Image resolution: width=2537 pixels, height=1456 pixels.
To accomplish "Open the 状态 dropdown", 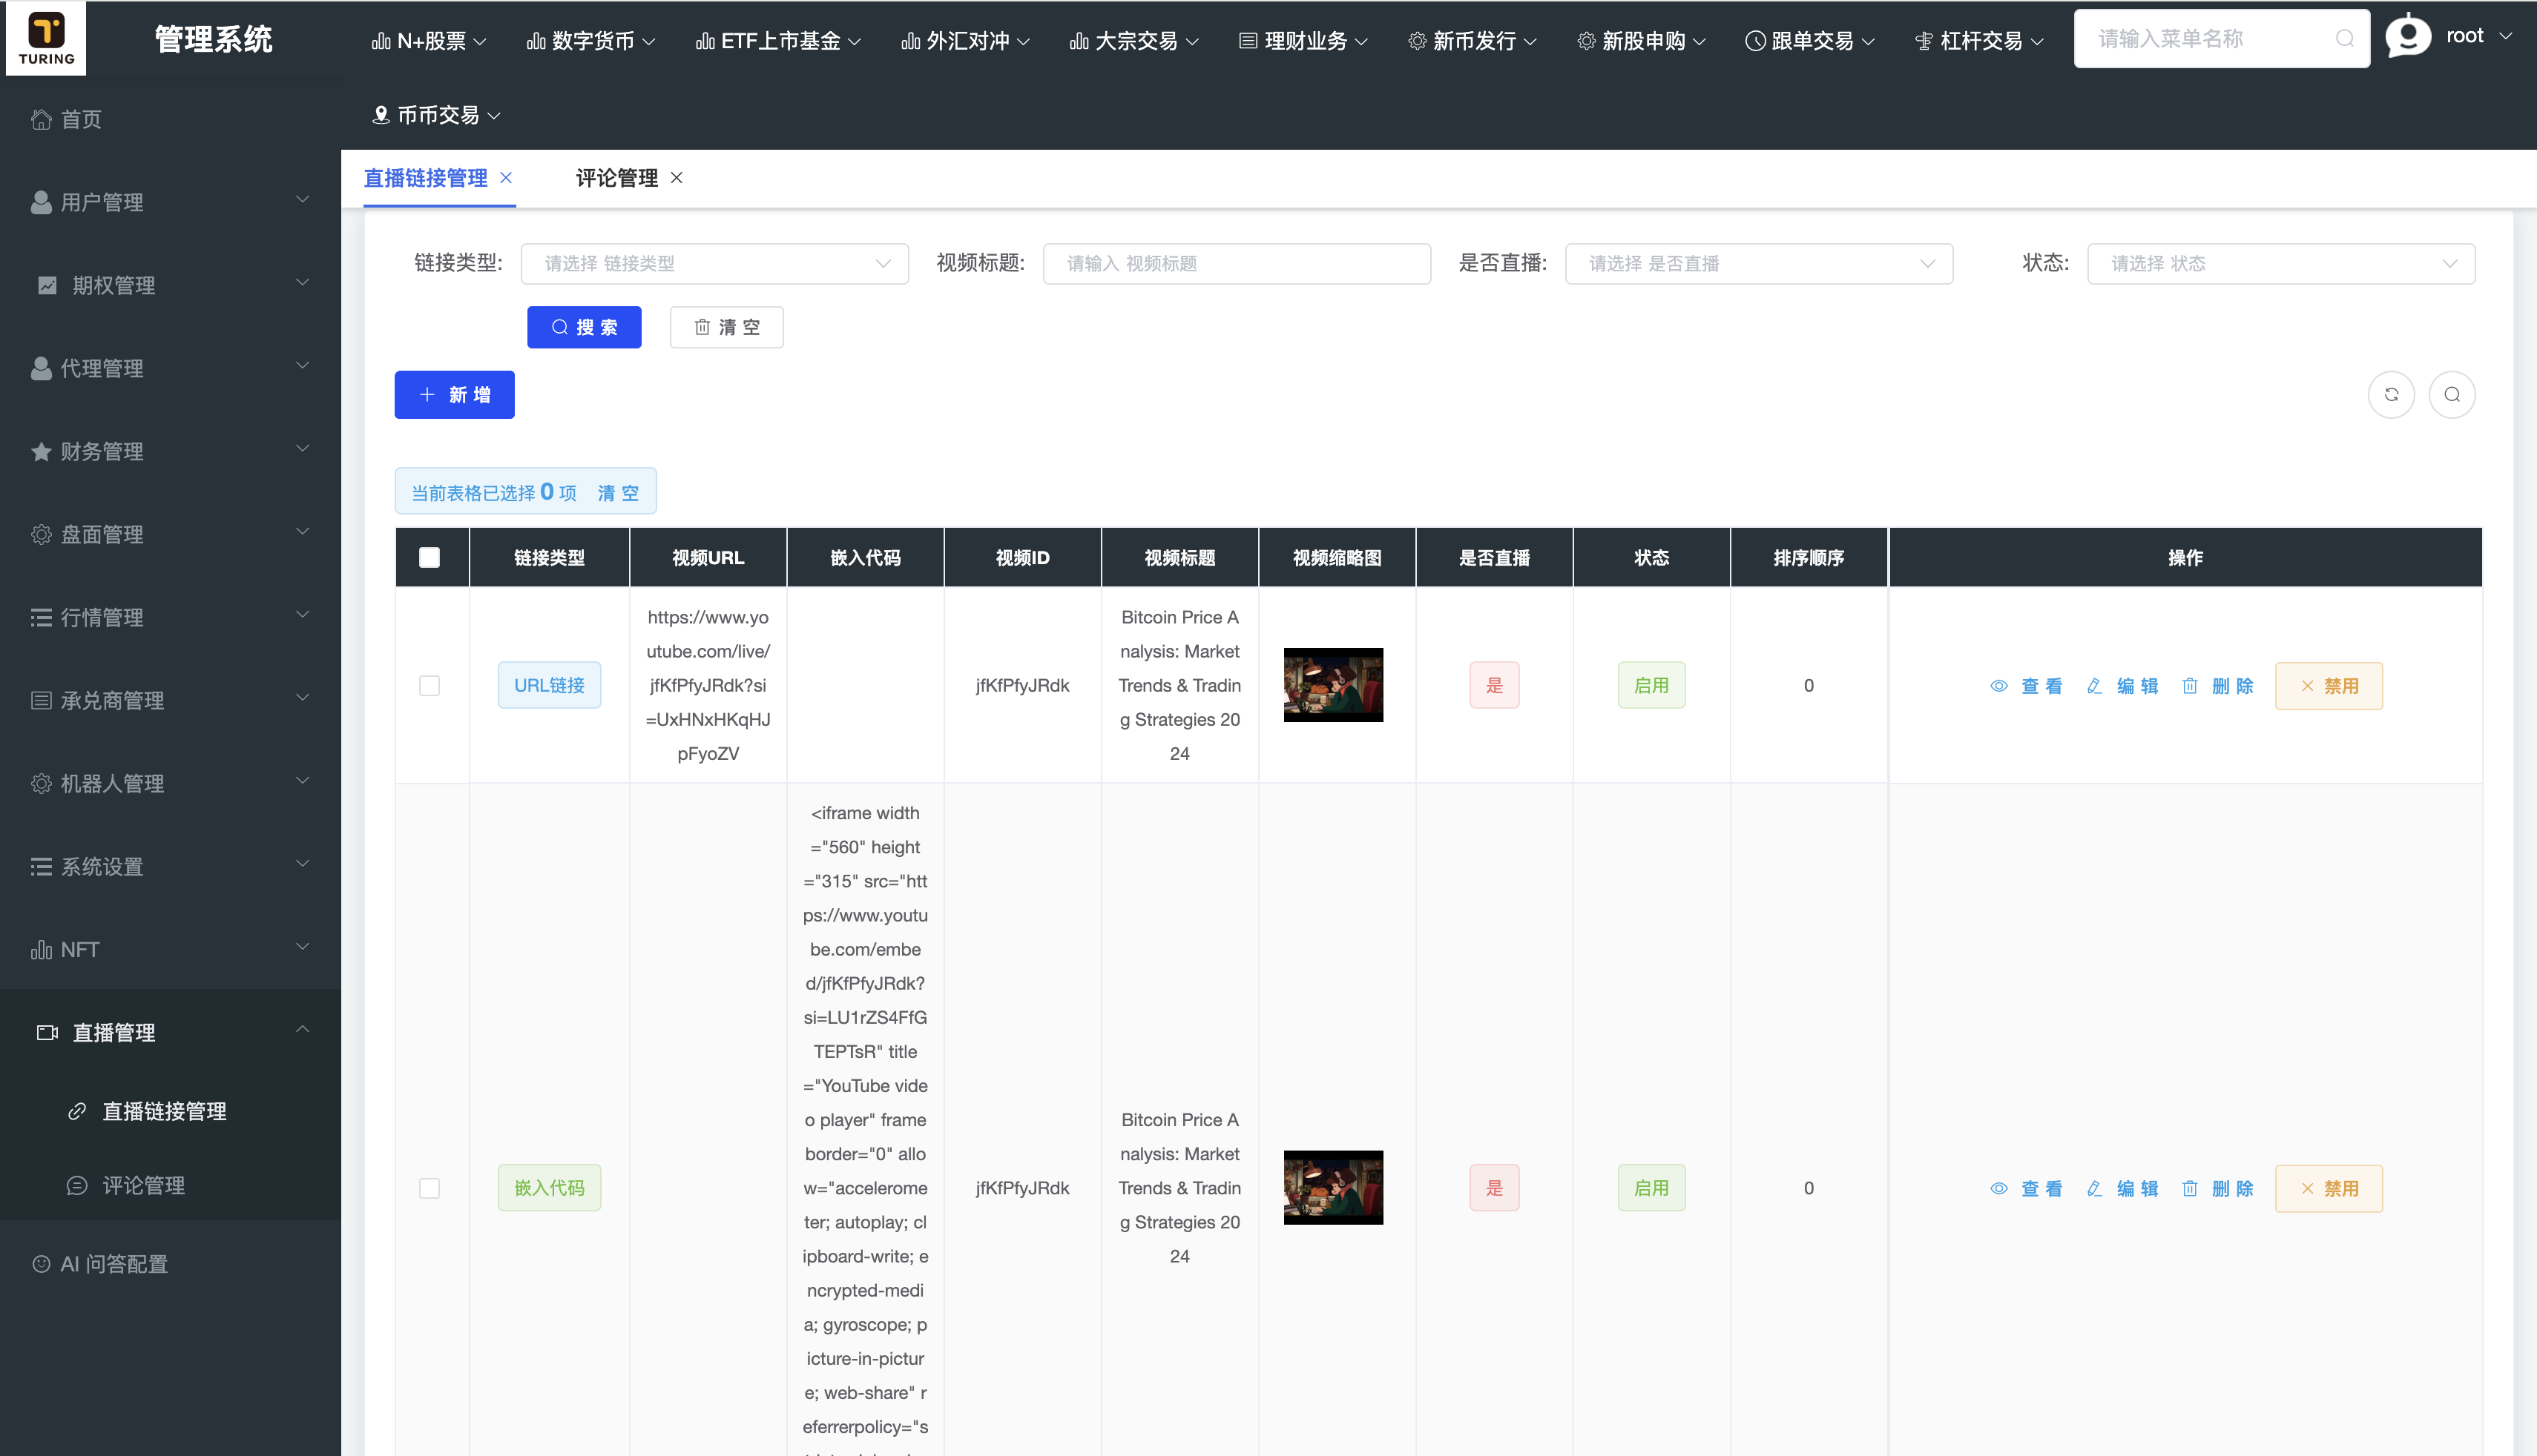I will pyautogui.click(x=2282, y=263).
